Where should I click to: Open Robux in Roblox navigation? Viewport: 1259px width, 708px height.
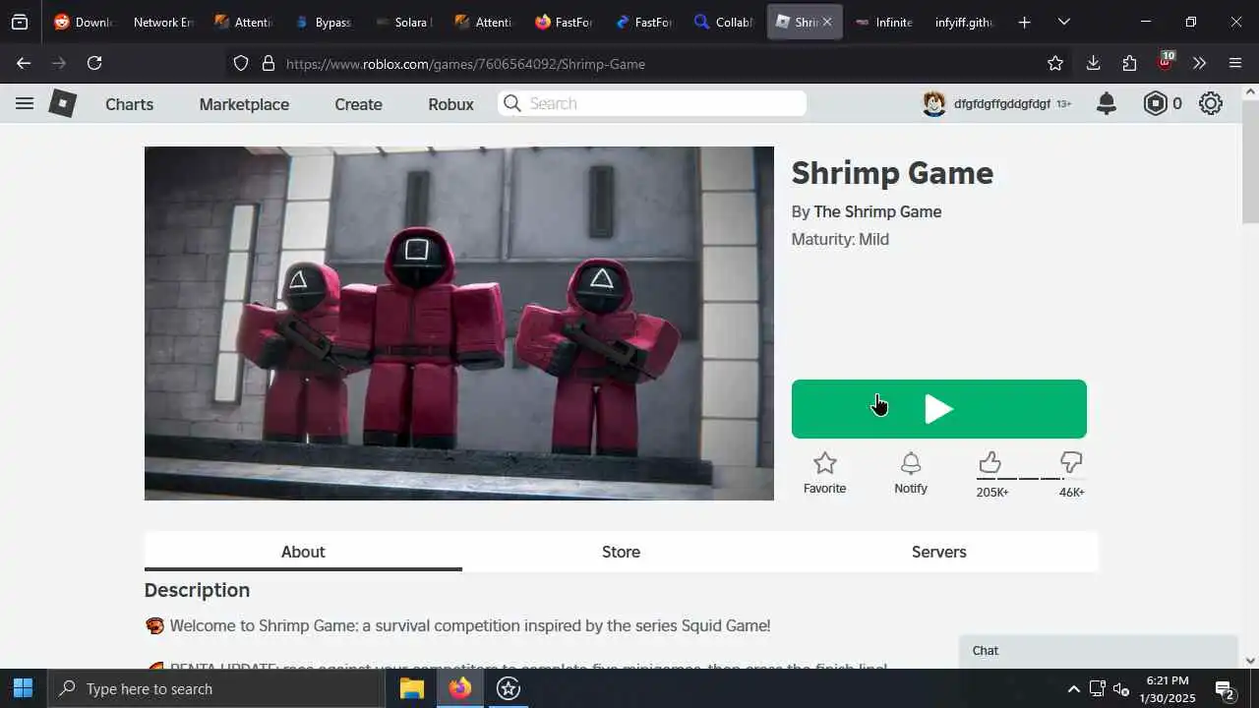click(x=450, y=104)
